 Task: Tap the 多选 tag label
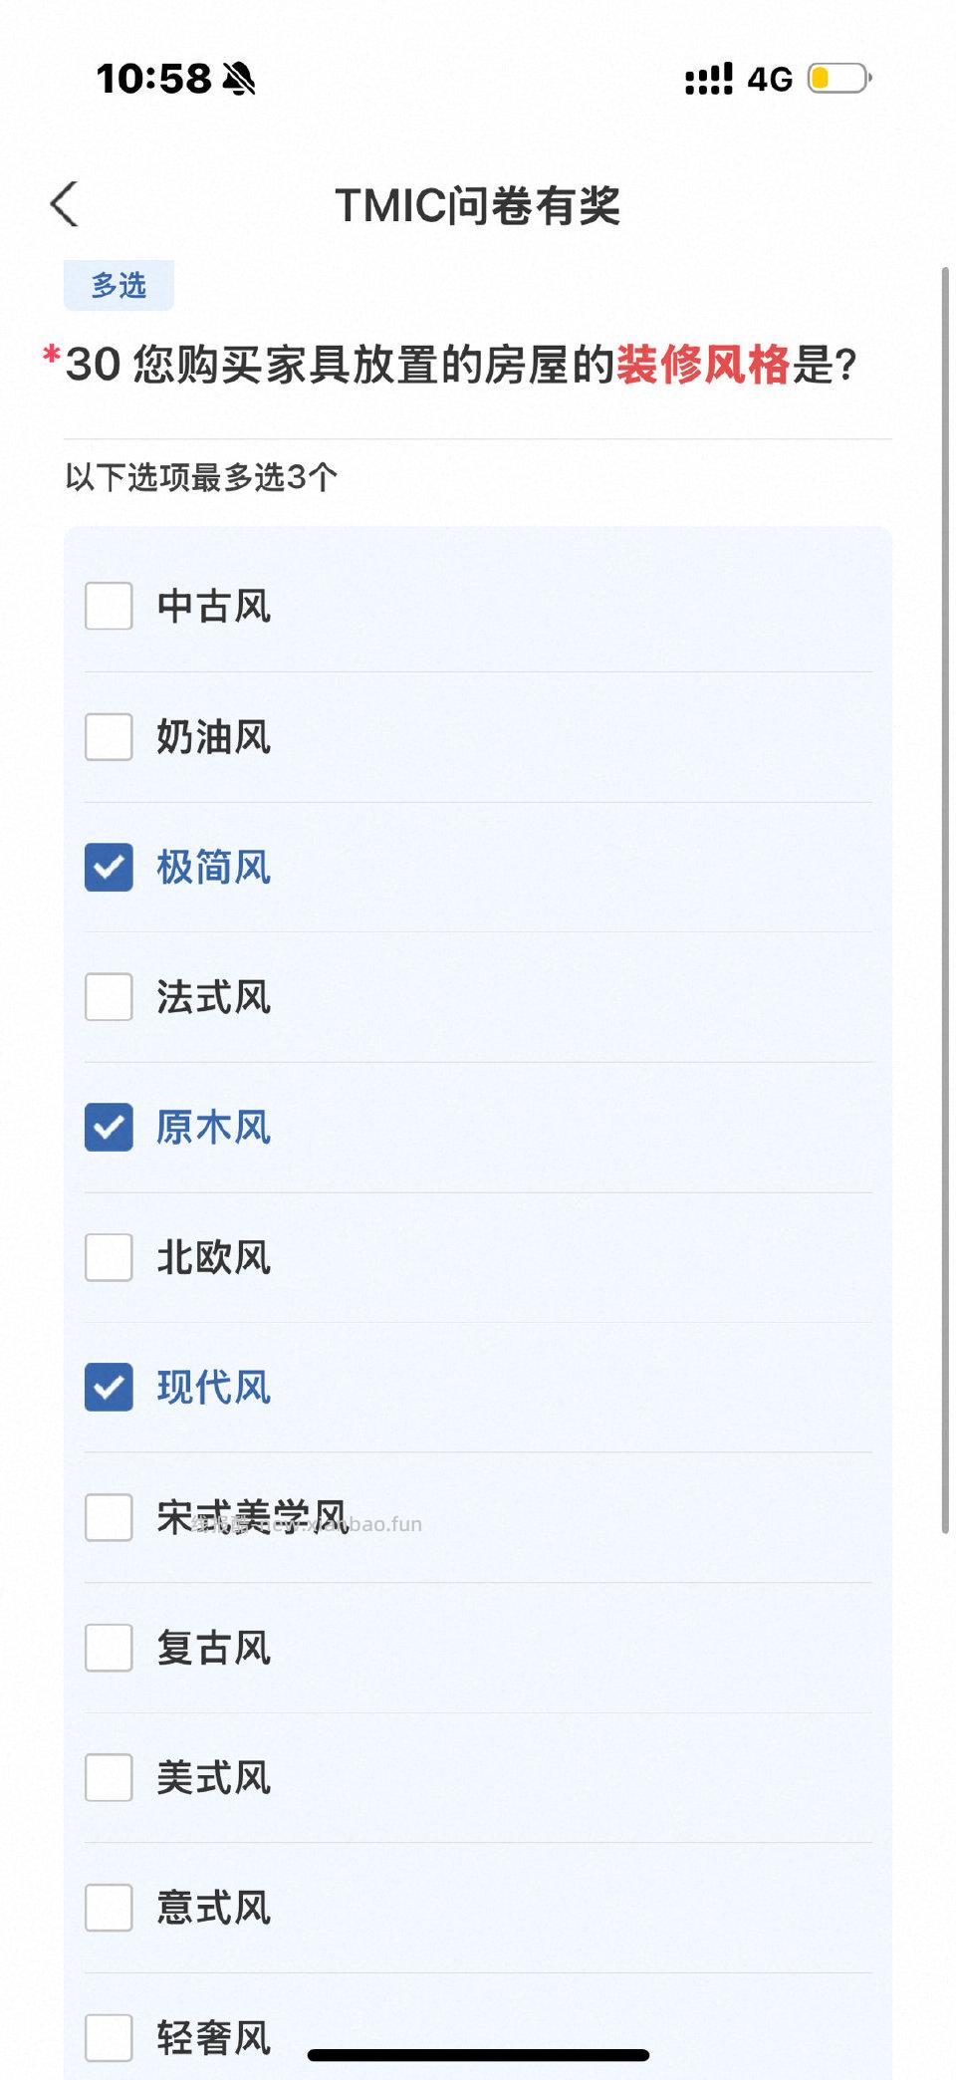[x=119, y=286]
